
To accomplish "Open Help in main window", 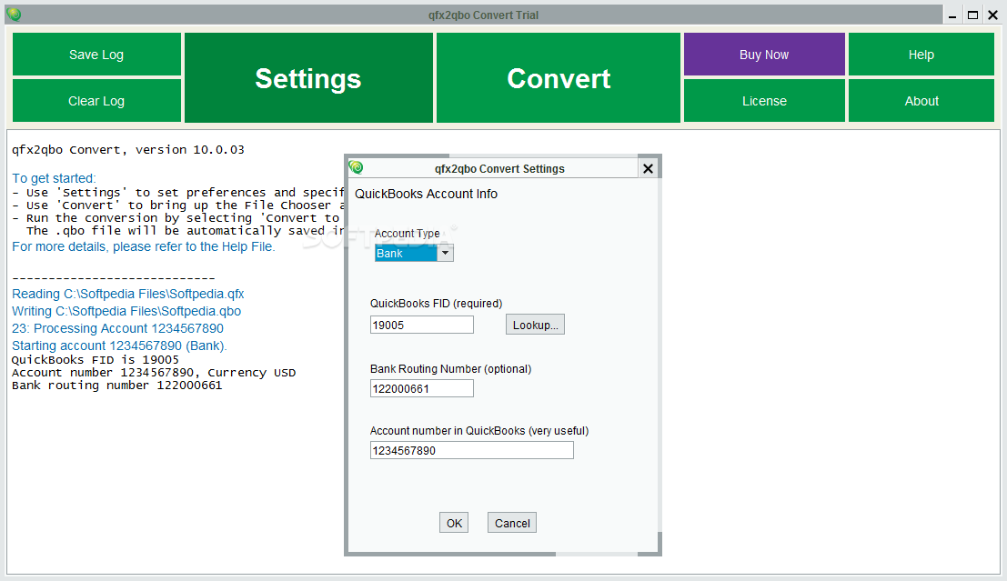I will [x=921, y=55].
